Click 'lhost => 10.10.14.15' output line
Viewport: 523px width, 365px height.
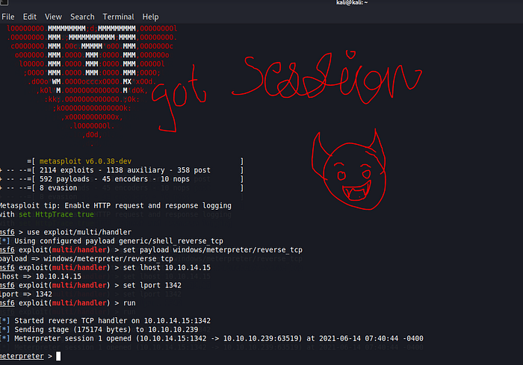[x=40, y=276]
